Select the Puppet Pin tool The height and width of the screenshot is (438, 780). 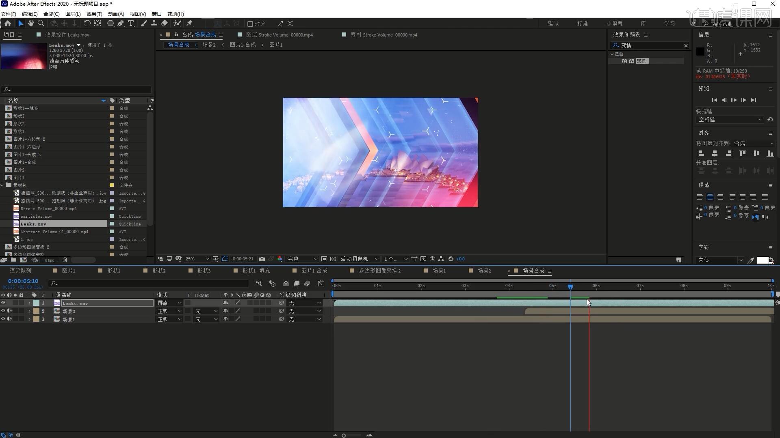click(189, 24)
